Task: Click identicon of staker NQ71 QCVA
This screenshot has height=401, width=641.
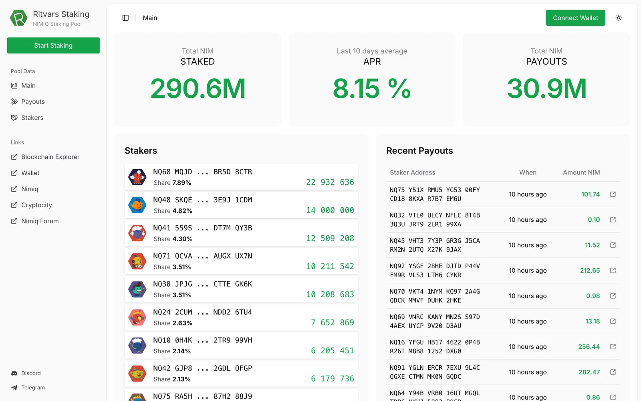Action: 137,261
